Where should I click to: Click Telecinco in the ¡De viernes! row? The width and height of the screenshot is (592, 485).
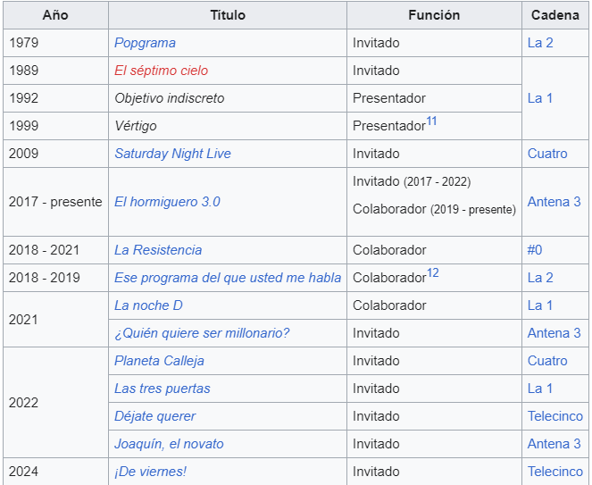click(555, 472)
